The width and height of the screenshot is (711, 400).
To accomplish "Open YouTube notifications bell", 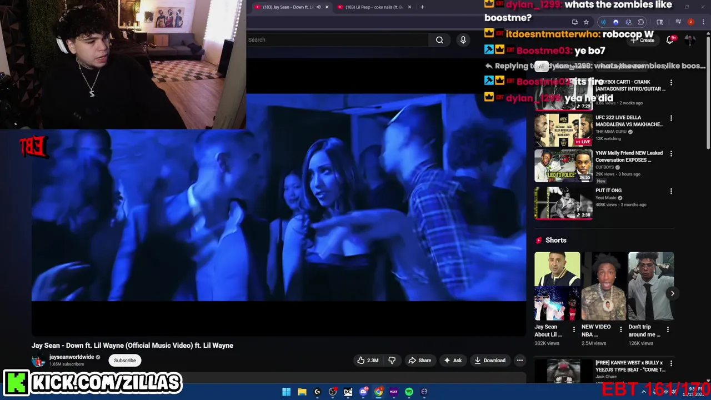I will coord(670,40).
